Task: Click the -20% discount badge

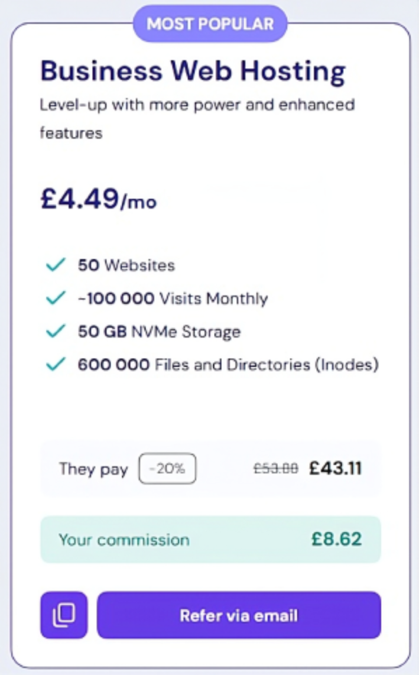Action: coord(167,469)
